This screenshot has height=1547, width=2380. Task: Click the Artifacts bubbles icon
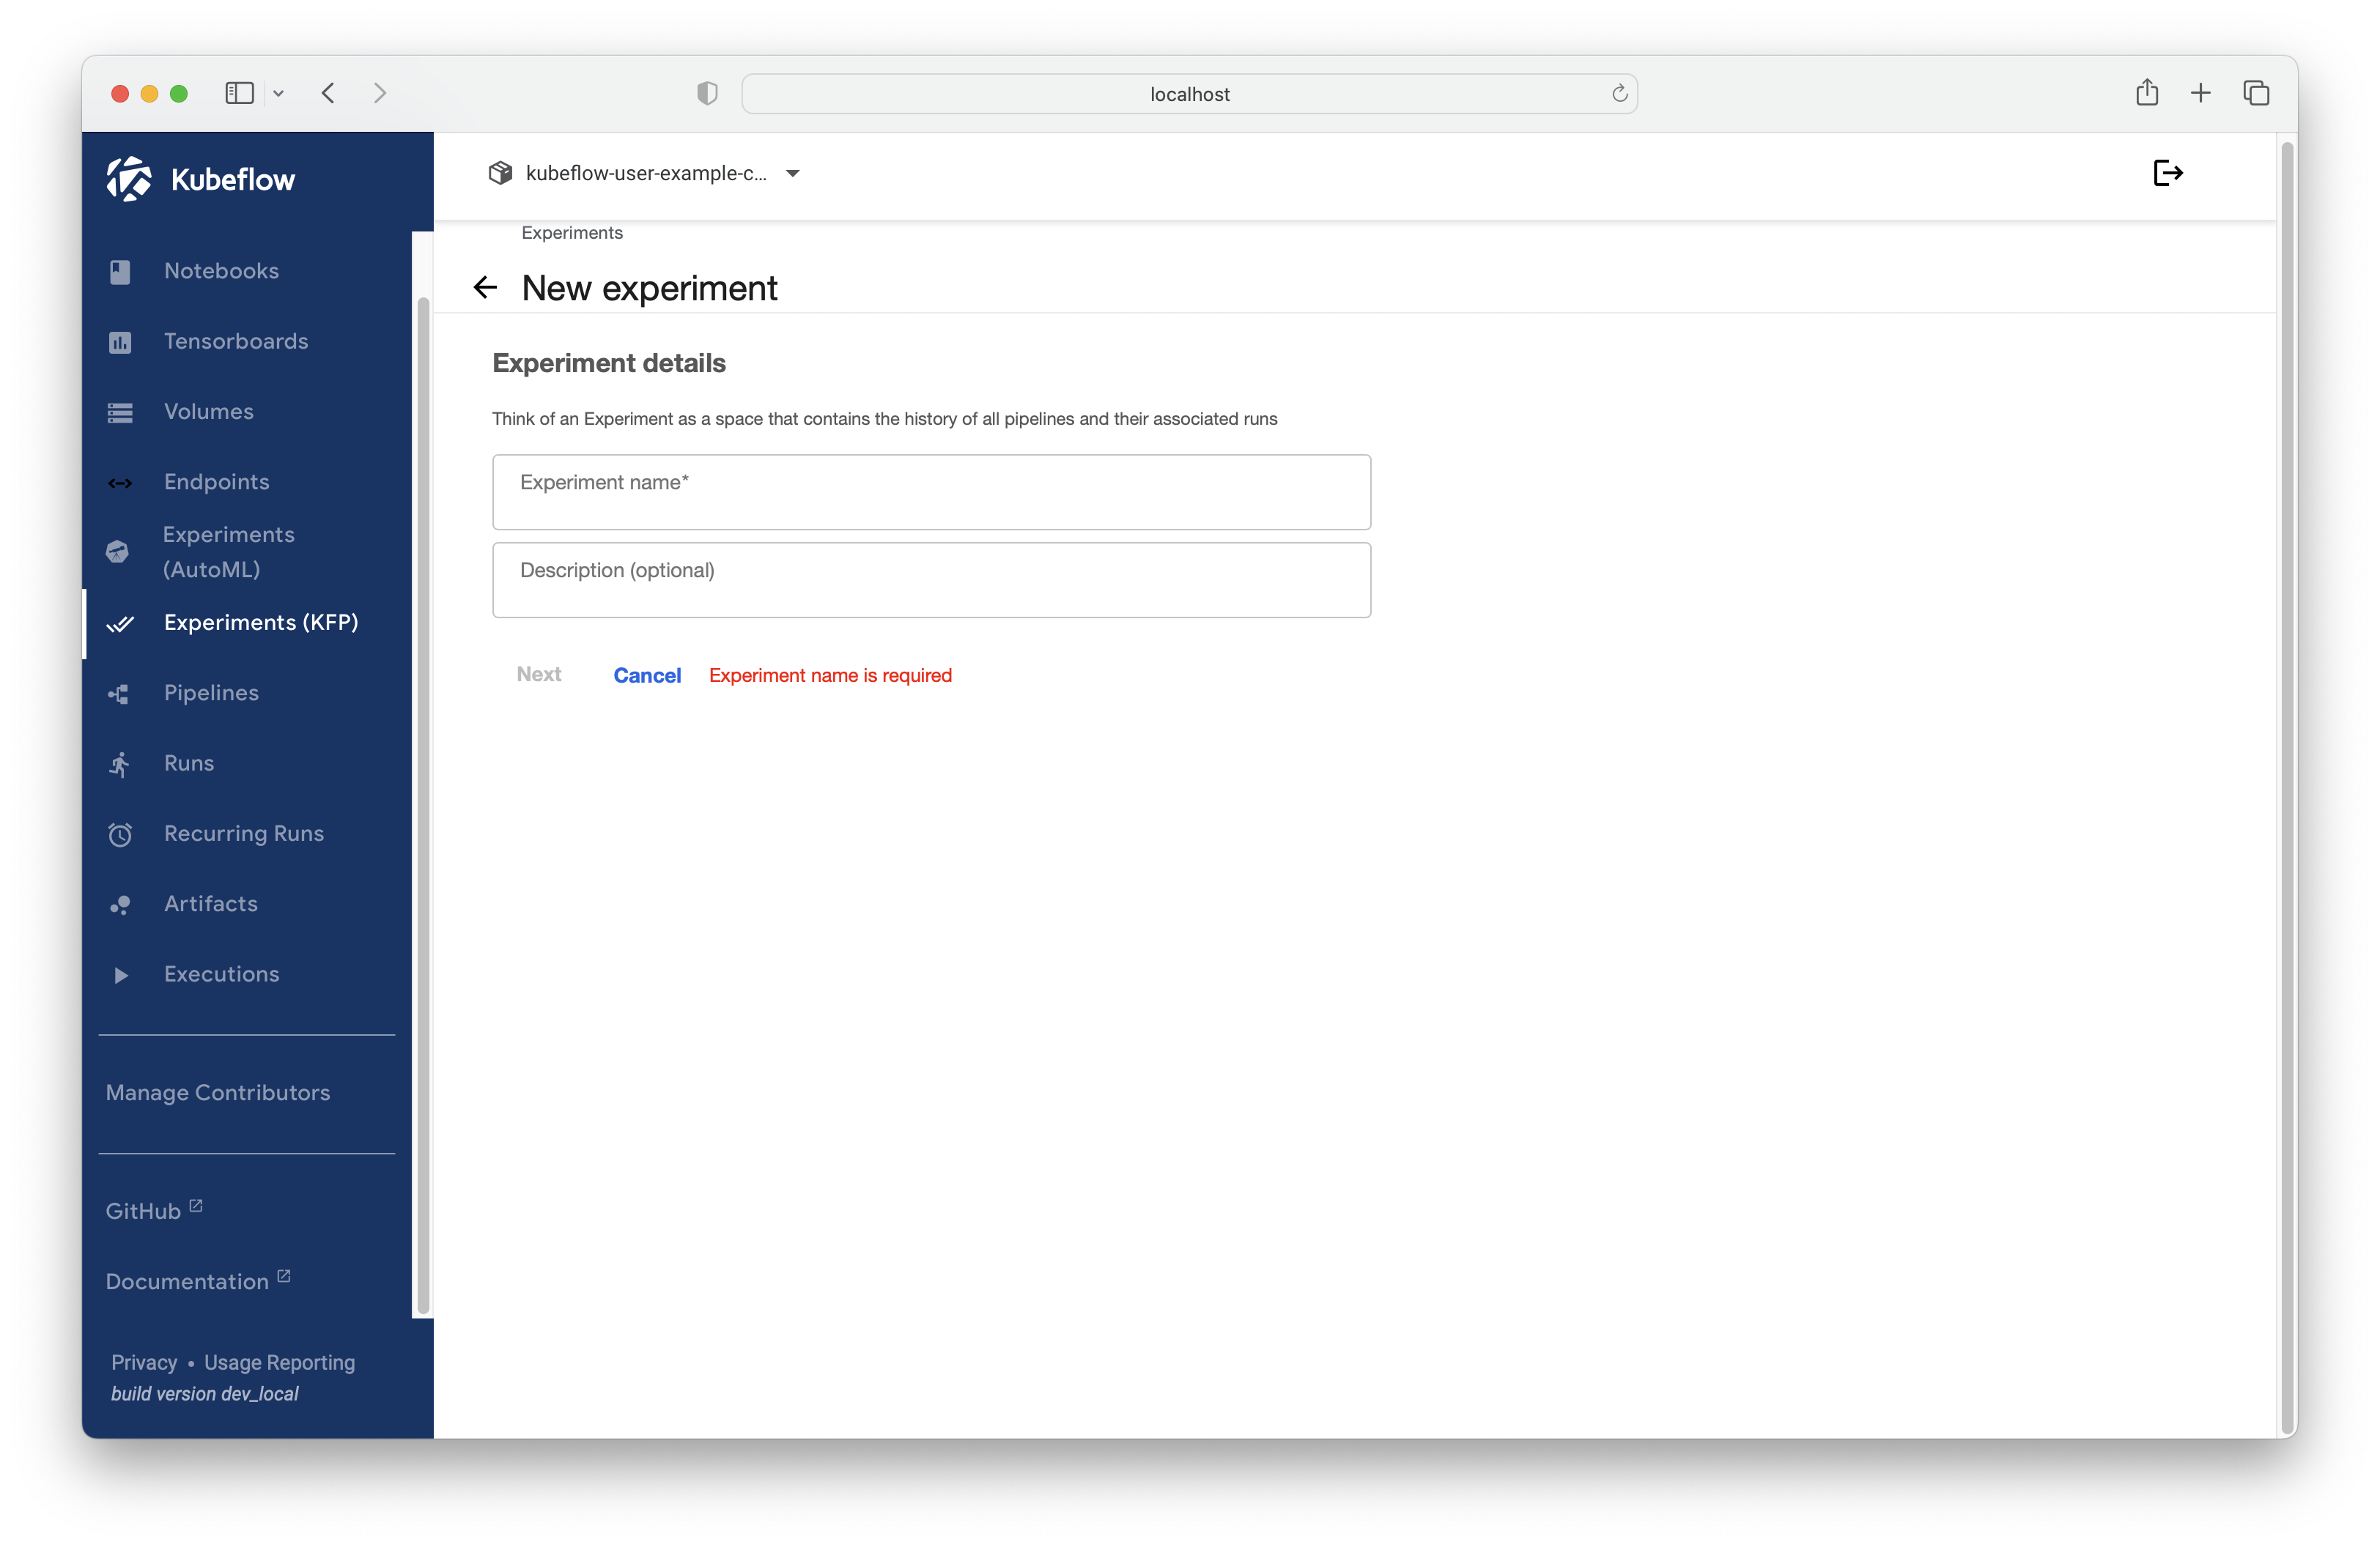pyautogui.click(x=120, y=905)
